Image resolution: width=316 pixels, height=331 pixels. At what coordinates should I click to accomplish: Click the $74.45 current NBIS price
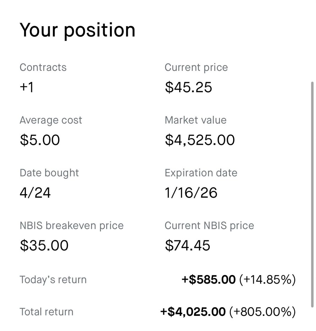[188, 245]
